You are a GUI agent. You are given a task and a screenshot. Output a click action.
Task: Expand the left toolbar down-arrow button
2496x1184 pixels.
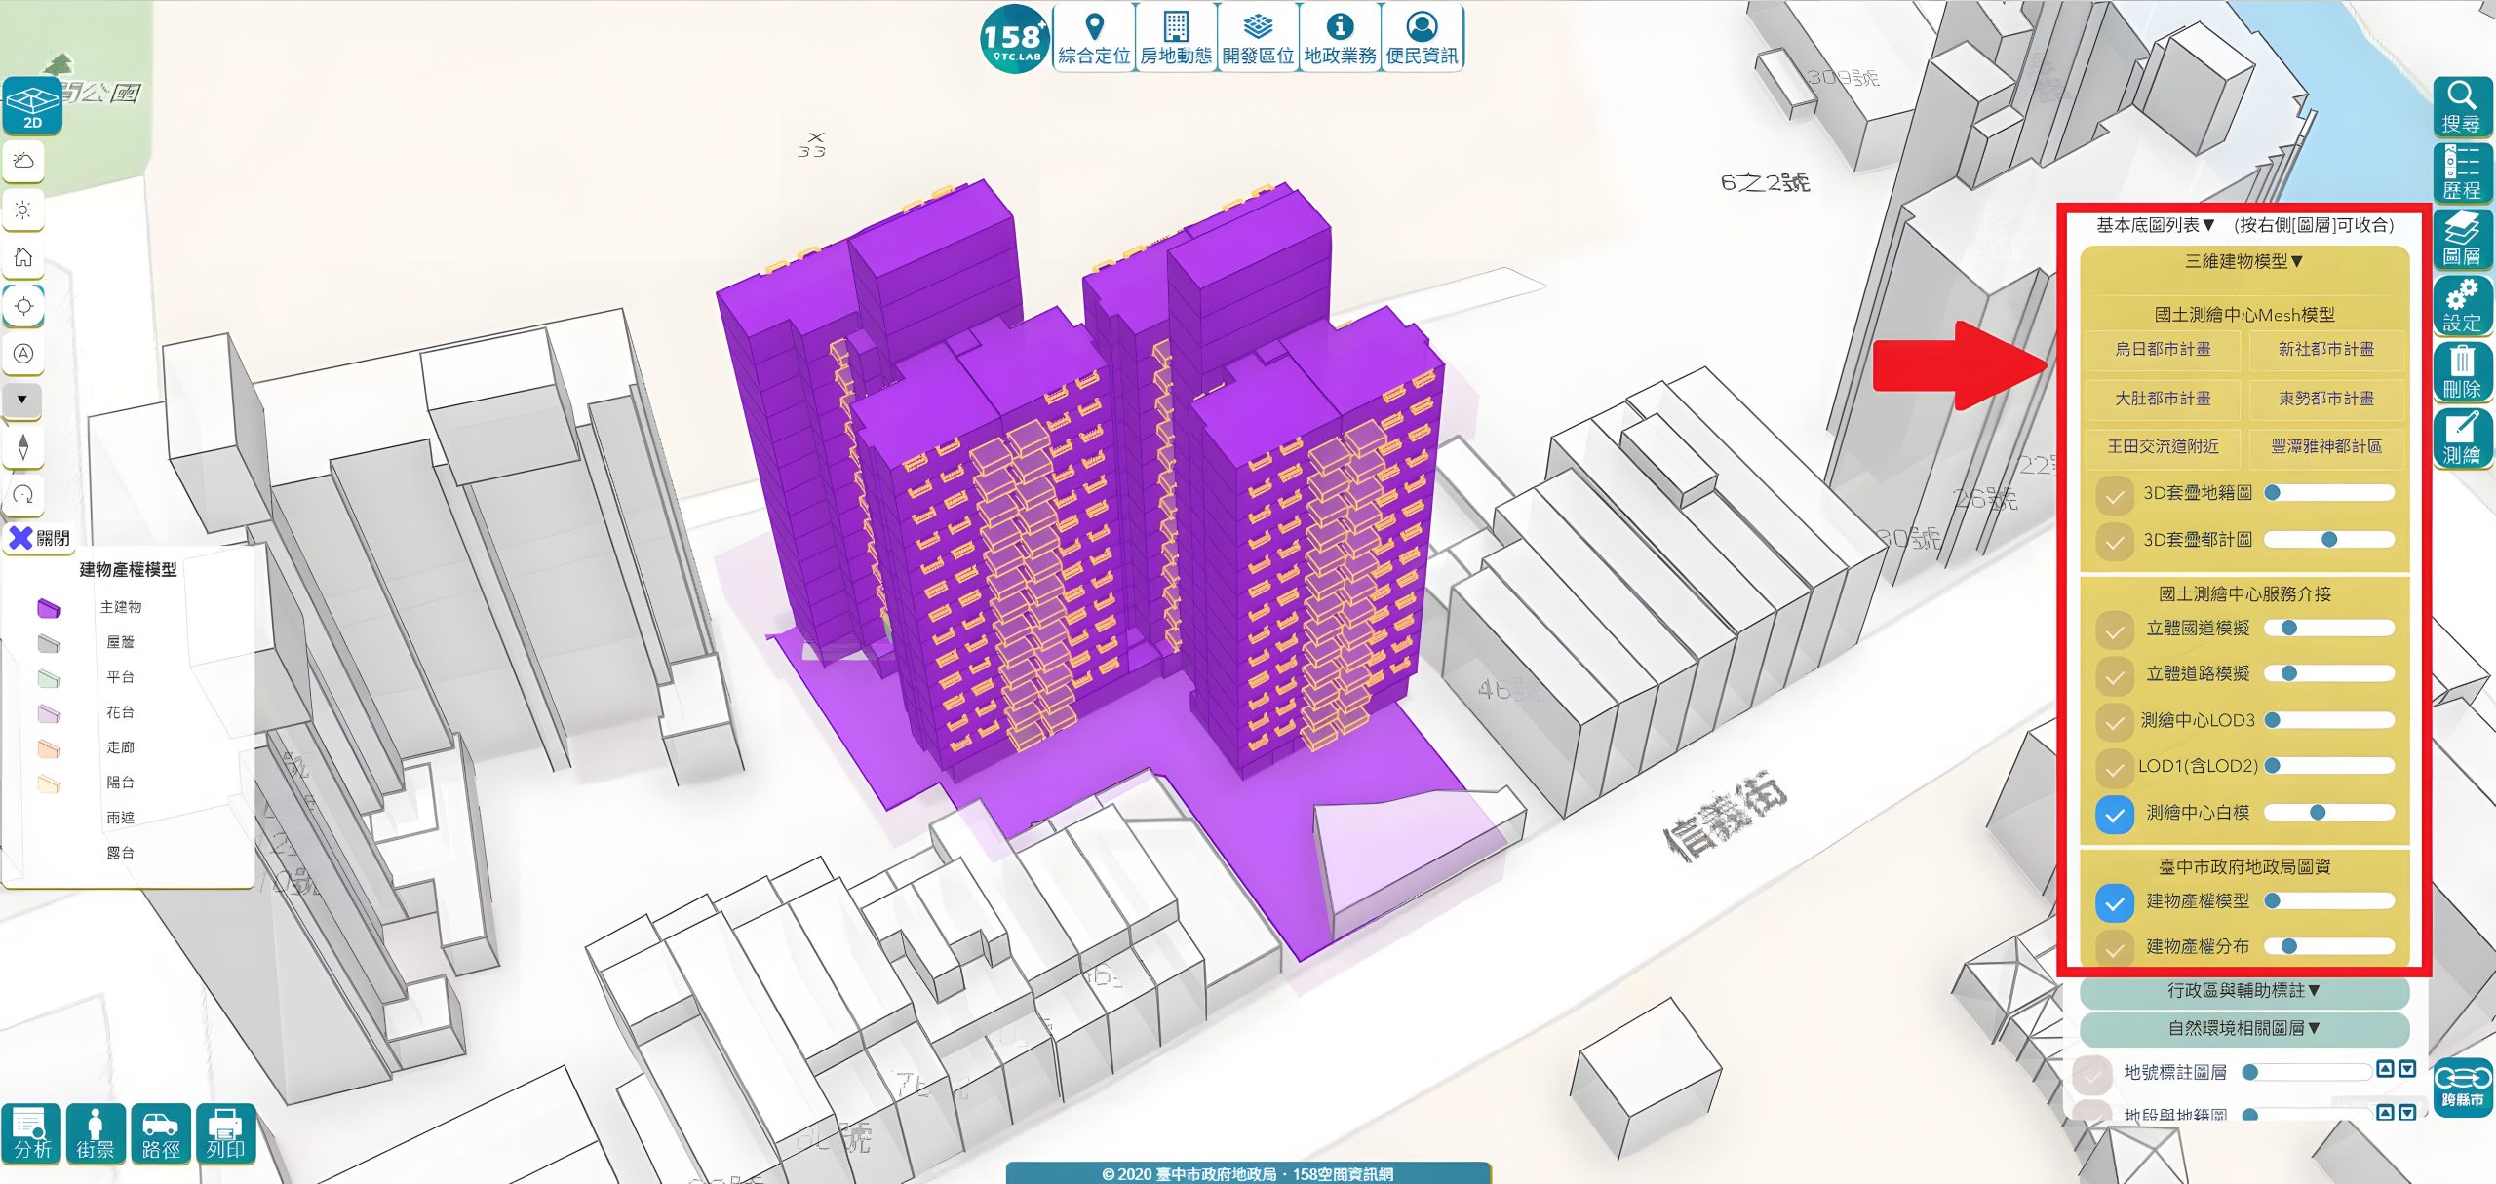(x=23, y=400)
